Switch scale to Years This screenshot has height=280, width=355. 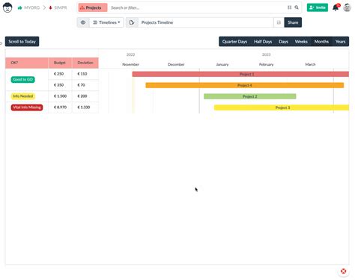(x=340, y=42)
